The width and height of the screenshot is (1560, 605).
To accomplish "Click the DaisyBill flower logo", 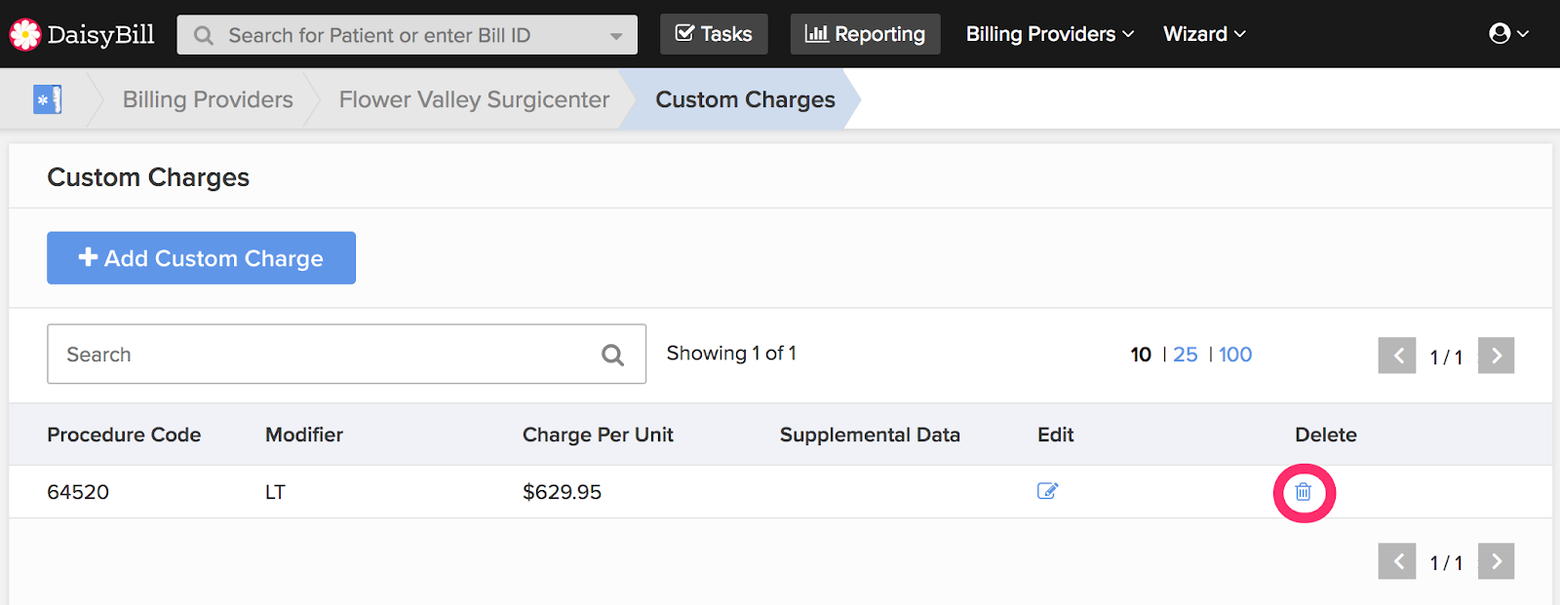I will (x=24, y=34).
